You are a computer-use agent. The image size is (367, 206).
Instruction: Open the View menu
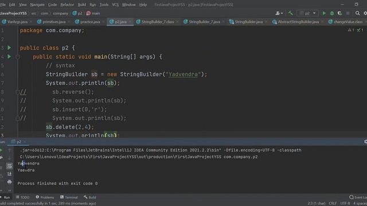(x=23, y=5)
